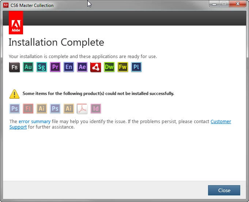Close the window with the red X
Image resolution: width=249 pixels, height=202 pixels.
238,4
